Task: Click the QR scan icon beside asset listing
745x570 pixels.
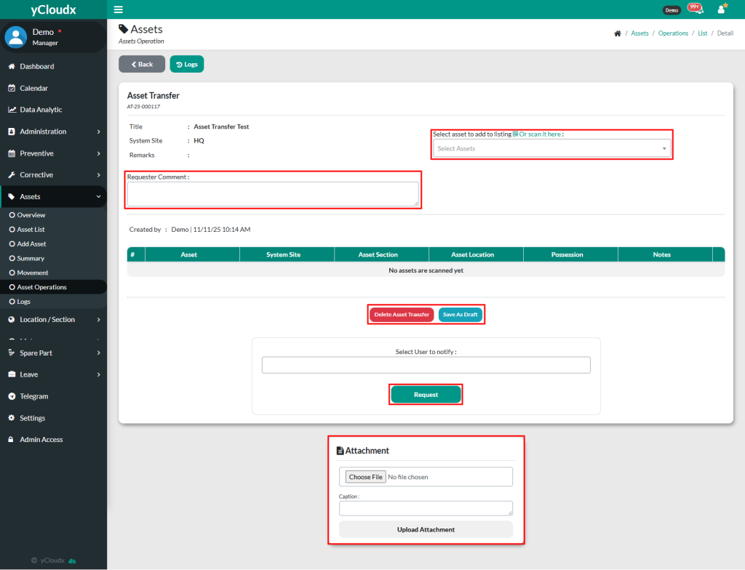Action: click(515, 135)
